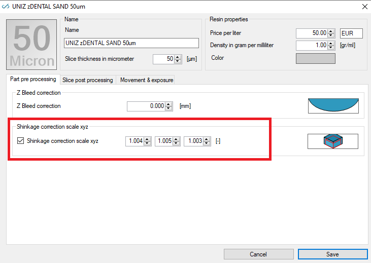
Task: Increase price per liter with up arrow
Action: [x=331, y=31]
